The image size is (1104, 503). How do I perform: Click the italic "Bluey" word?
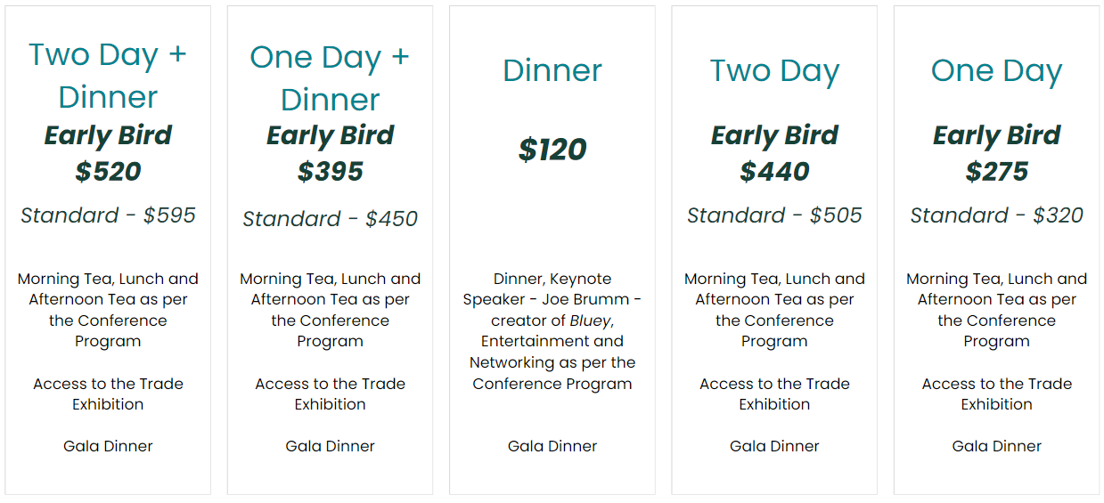coord(591,320)
